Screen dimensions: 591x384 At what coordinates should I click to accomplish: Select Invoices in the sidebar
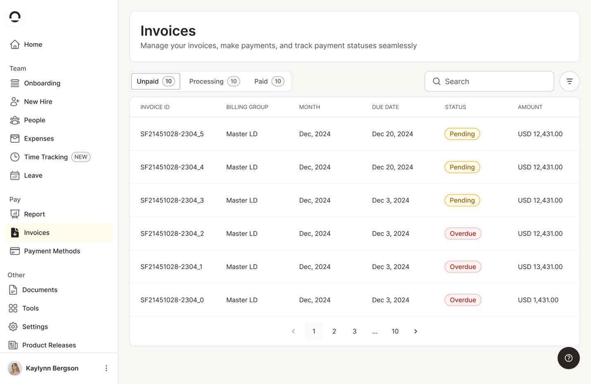(x=59, y=233)
